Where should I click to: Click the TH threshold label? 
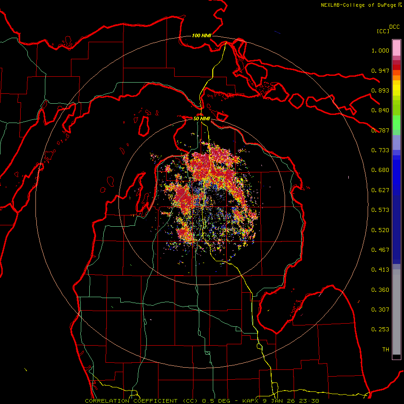click(386, 350)
